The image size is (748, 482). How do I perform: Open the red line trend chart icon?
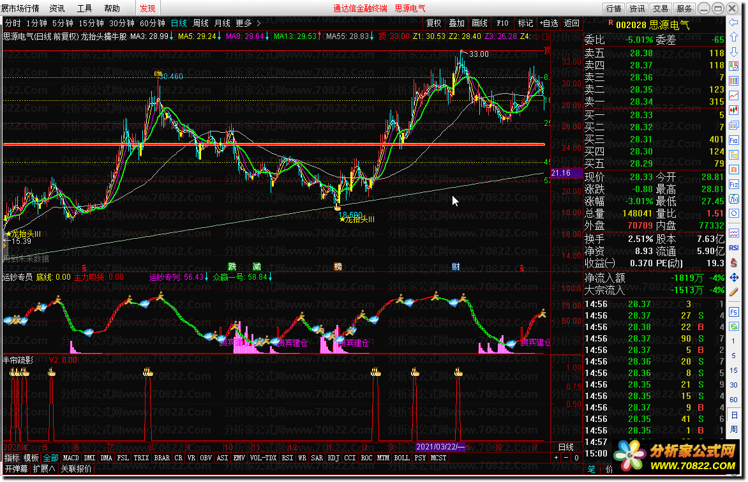tap(734, 96)
